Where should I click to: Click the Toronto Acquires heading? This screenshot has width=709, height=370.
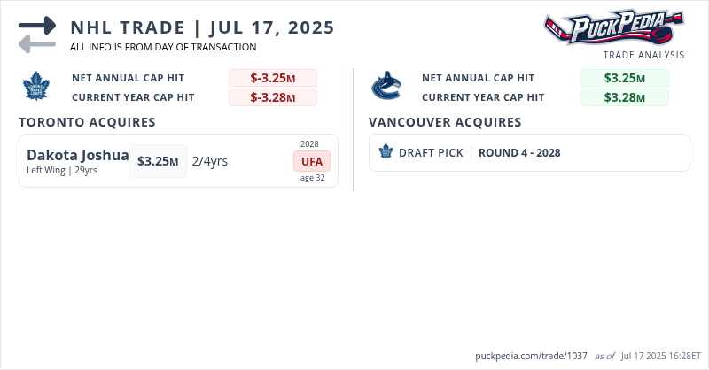click(x=87, y=122)
